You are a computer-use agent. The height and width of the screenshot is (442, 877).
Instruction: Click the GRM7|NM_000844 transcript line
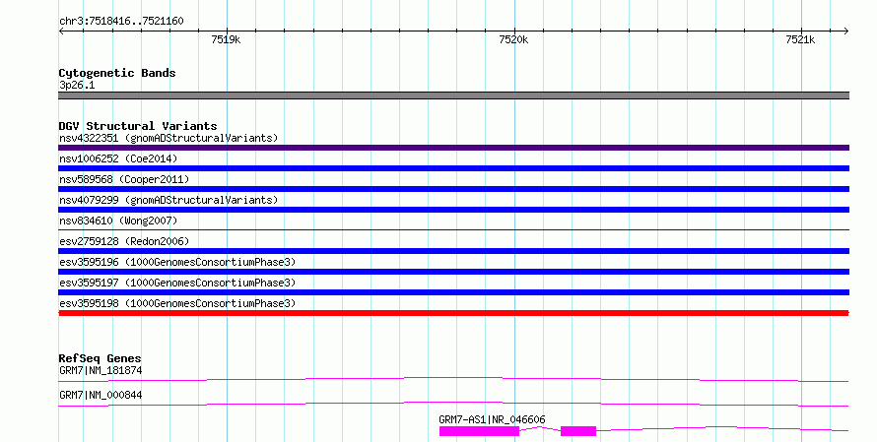[453, 404]
